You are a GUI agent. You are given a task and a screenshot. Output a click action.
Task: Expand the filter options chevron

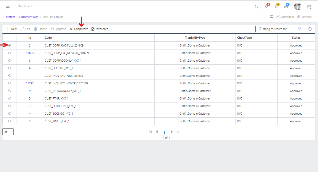click(x=304, y=29)
